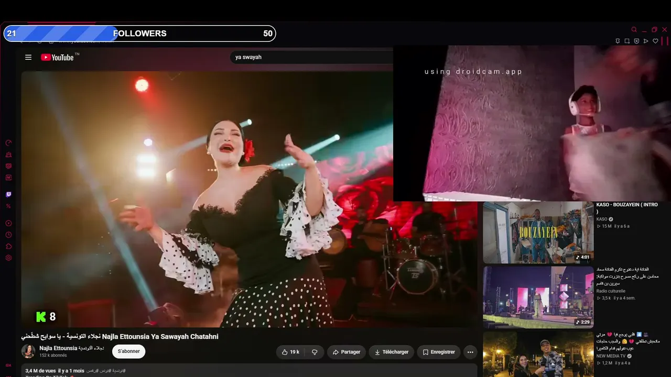
Task: Open the three-dot more actions menu
Action: coord(470,352)
